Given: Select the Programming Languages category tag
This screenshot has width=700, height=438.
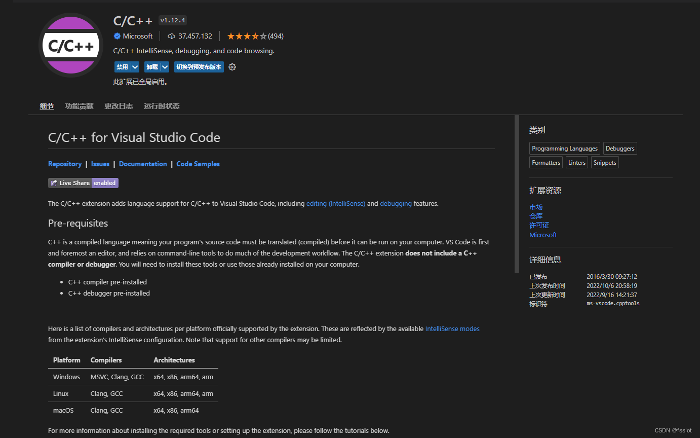Looking at the screenshot, I should coord(565,149).
